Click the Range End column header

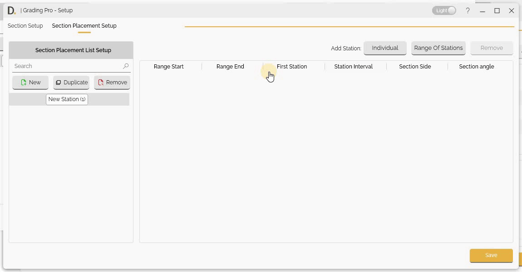230,67
